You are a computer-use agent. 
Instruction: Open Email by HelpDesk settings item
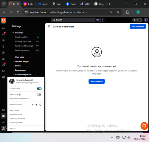point(23,41)
